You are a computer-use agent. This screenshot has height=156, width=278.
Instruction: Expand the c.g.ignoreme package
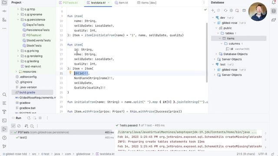tap(18, 14)
